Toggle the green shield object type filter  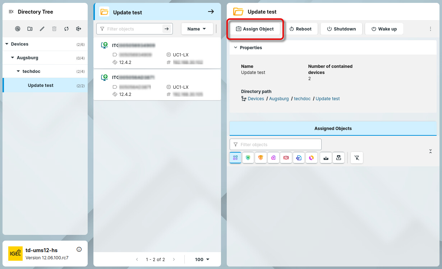point(248,158)
